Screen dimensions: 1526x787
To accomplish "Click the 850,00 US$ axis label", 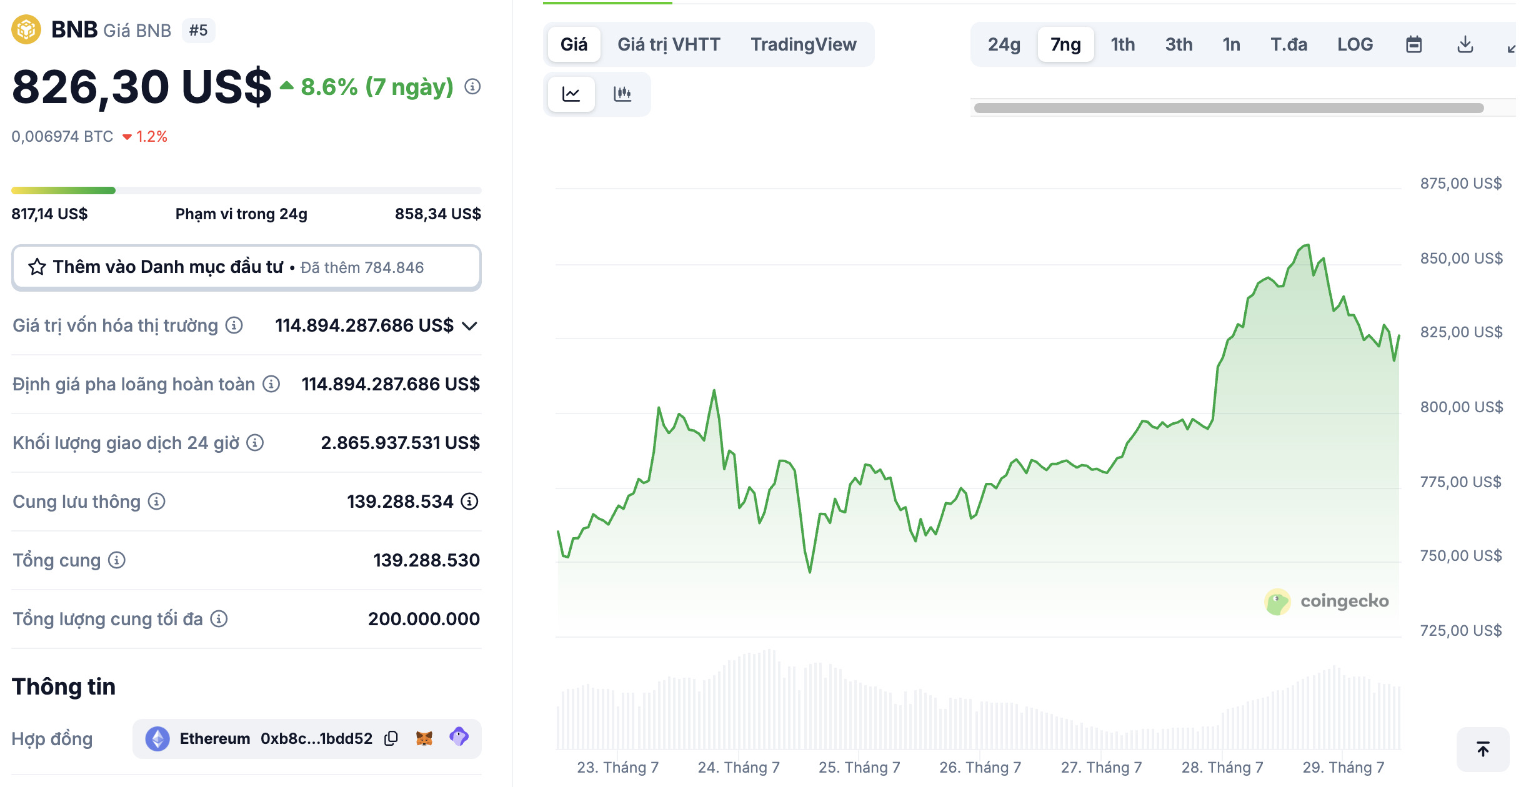I will (x=1461, y=259).
